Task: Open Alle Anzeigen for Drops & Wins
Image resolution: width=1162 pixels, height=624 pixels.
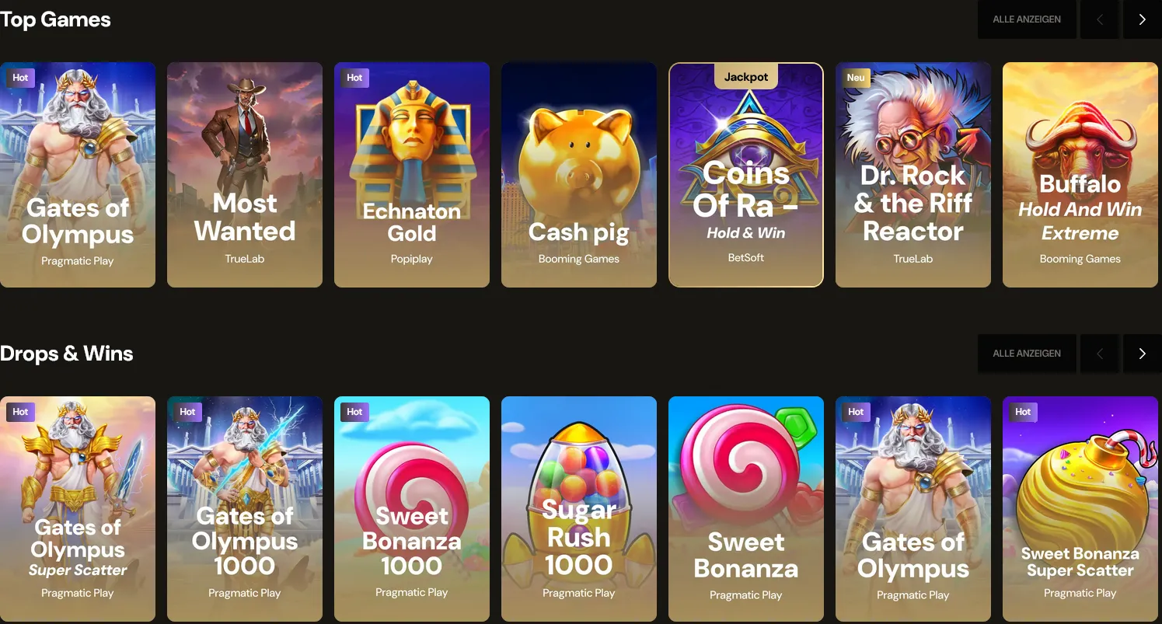Action: tap(1027, 354)
